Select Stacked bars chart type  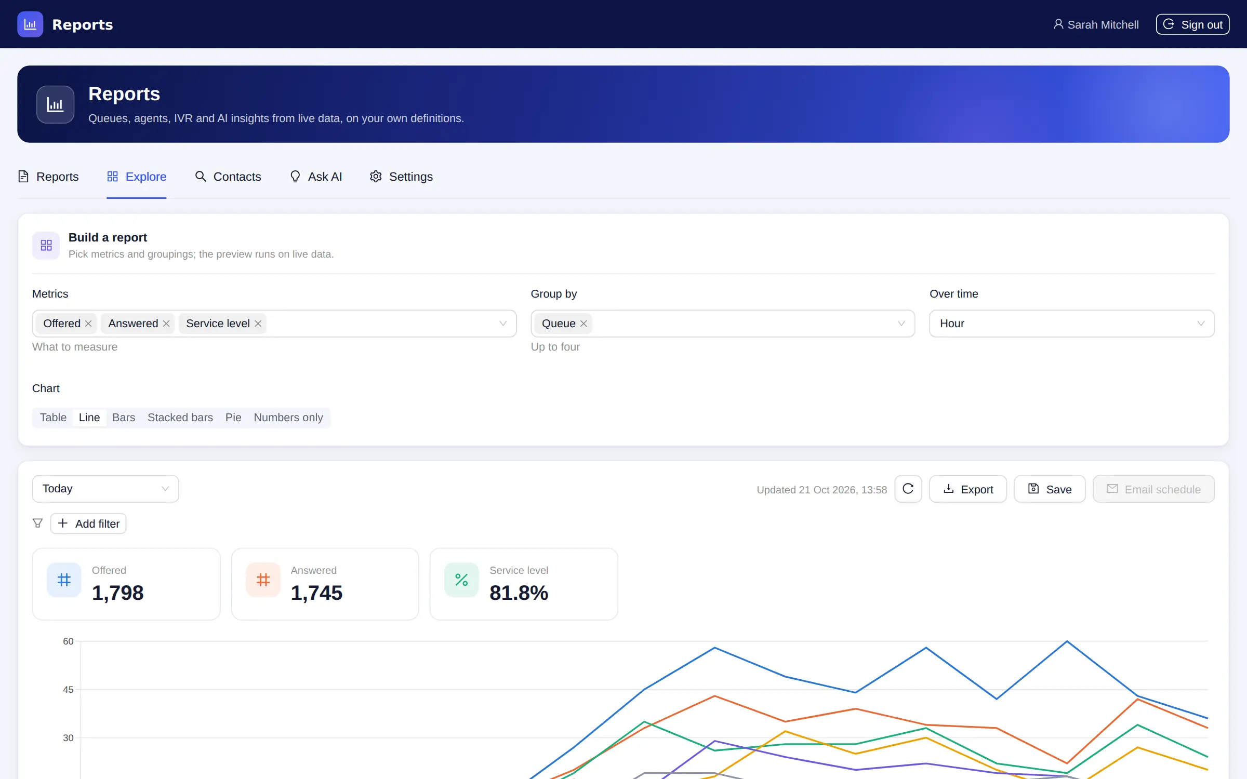pos(180,418)
